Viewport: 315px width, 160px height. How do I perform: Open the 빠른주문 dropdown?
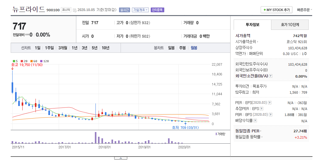(x=304, y=10)
